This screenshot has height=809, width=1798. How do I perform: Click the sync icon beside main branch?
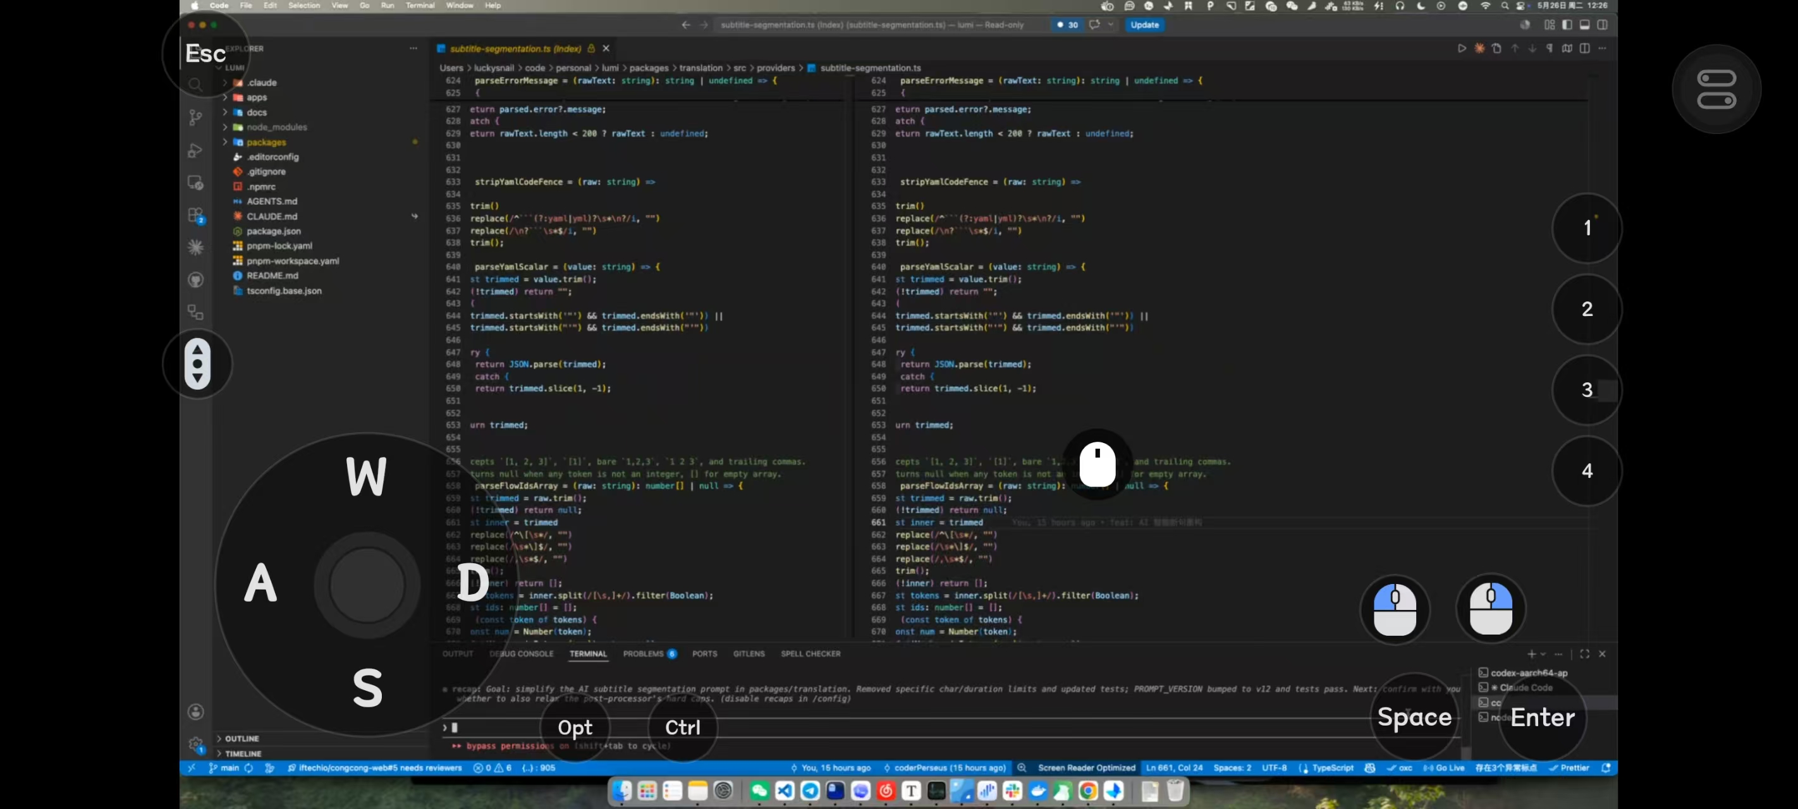pos(248,768)
